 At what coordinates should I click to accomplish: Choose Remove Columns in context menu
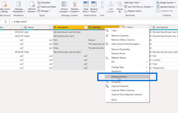coord(127,36)
